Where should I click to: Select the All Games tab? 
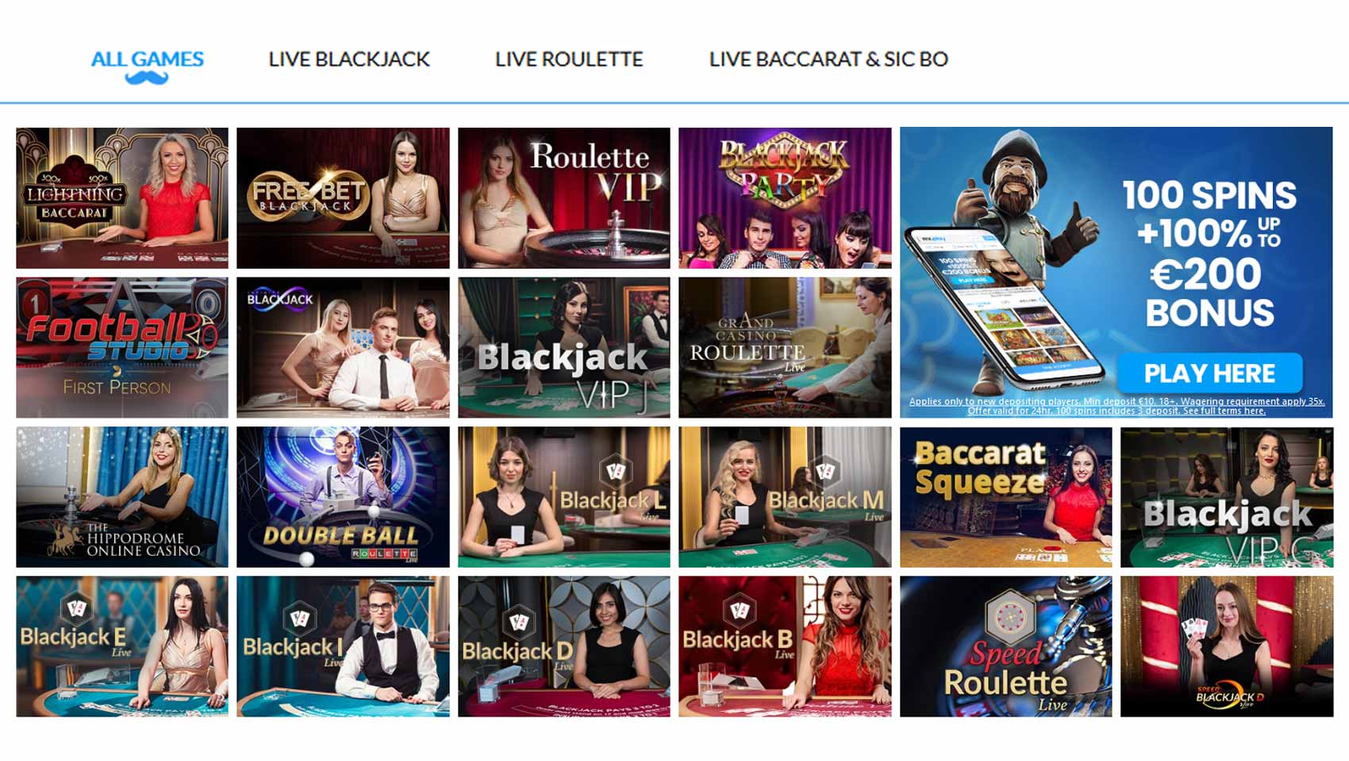[148, 59]
